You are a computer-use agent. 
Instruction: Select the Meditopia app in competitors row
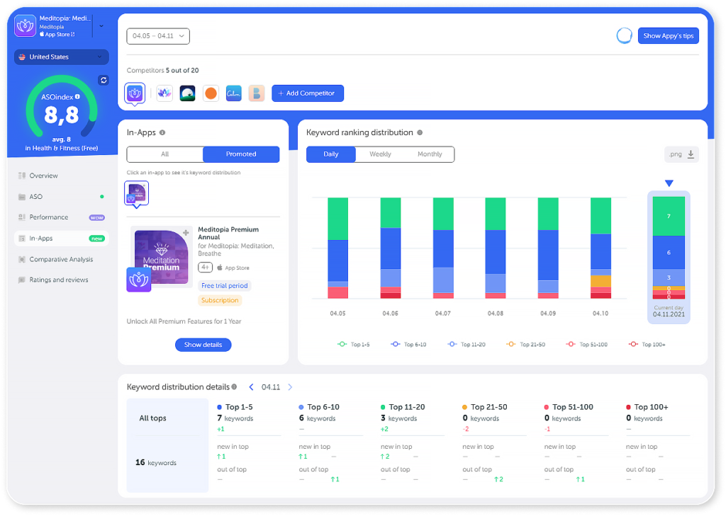tap(135, 93)
